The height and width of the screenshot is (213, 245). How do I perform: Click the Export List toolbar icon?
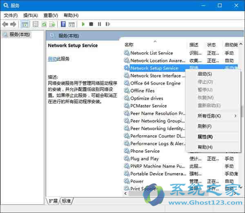coord(52,24)
